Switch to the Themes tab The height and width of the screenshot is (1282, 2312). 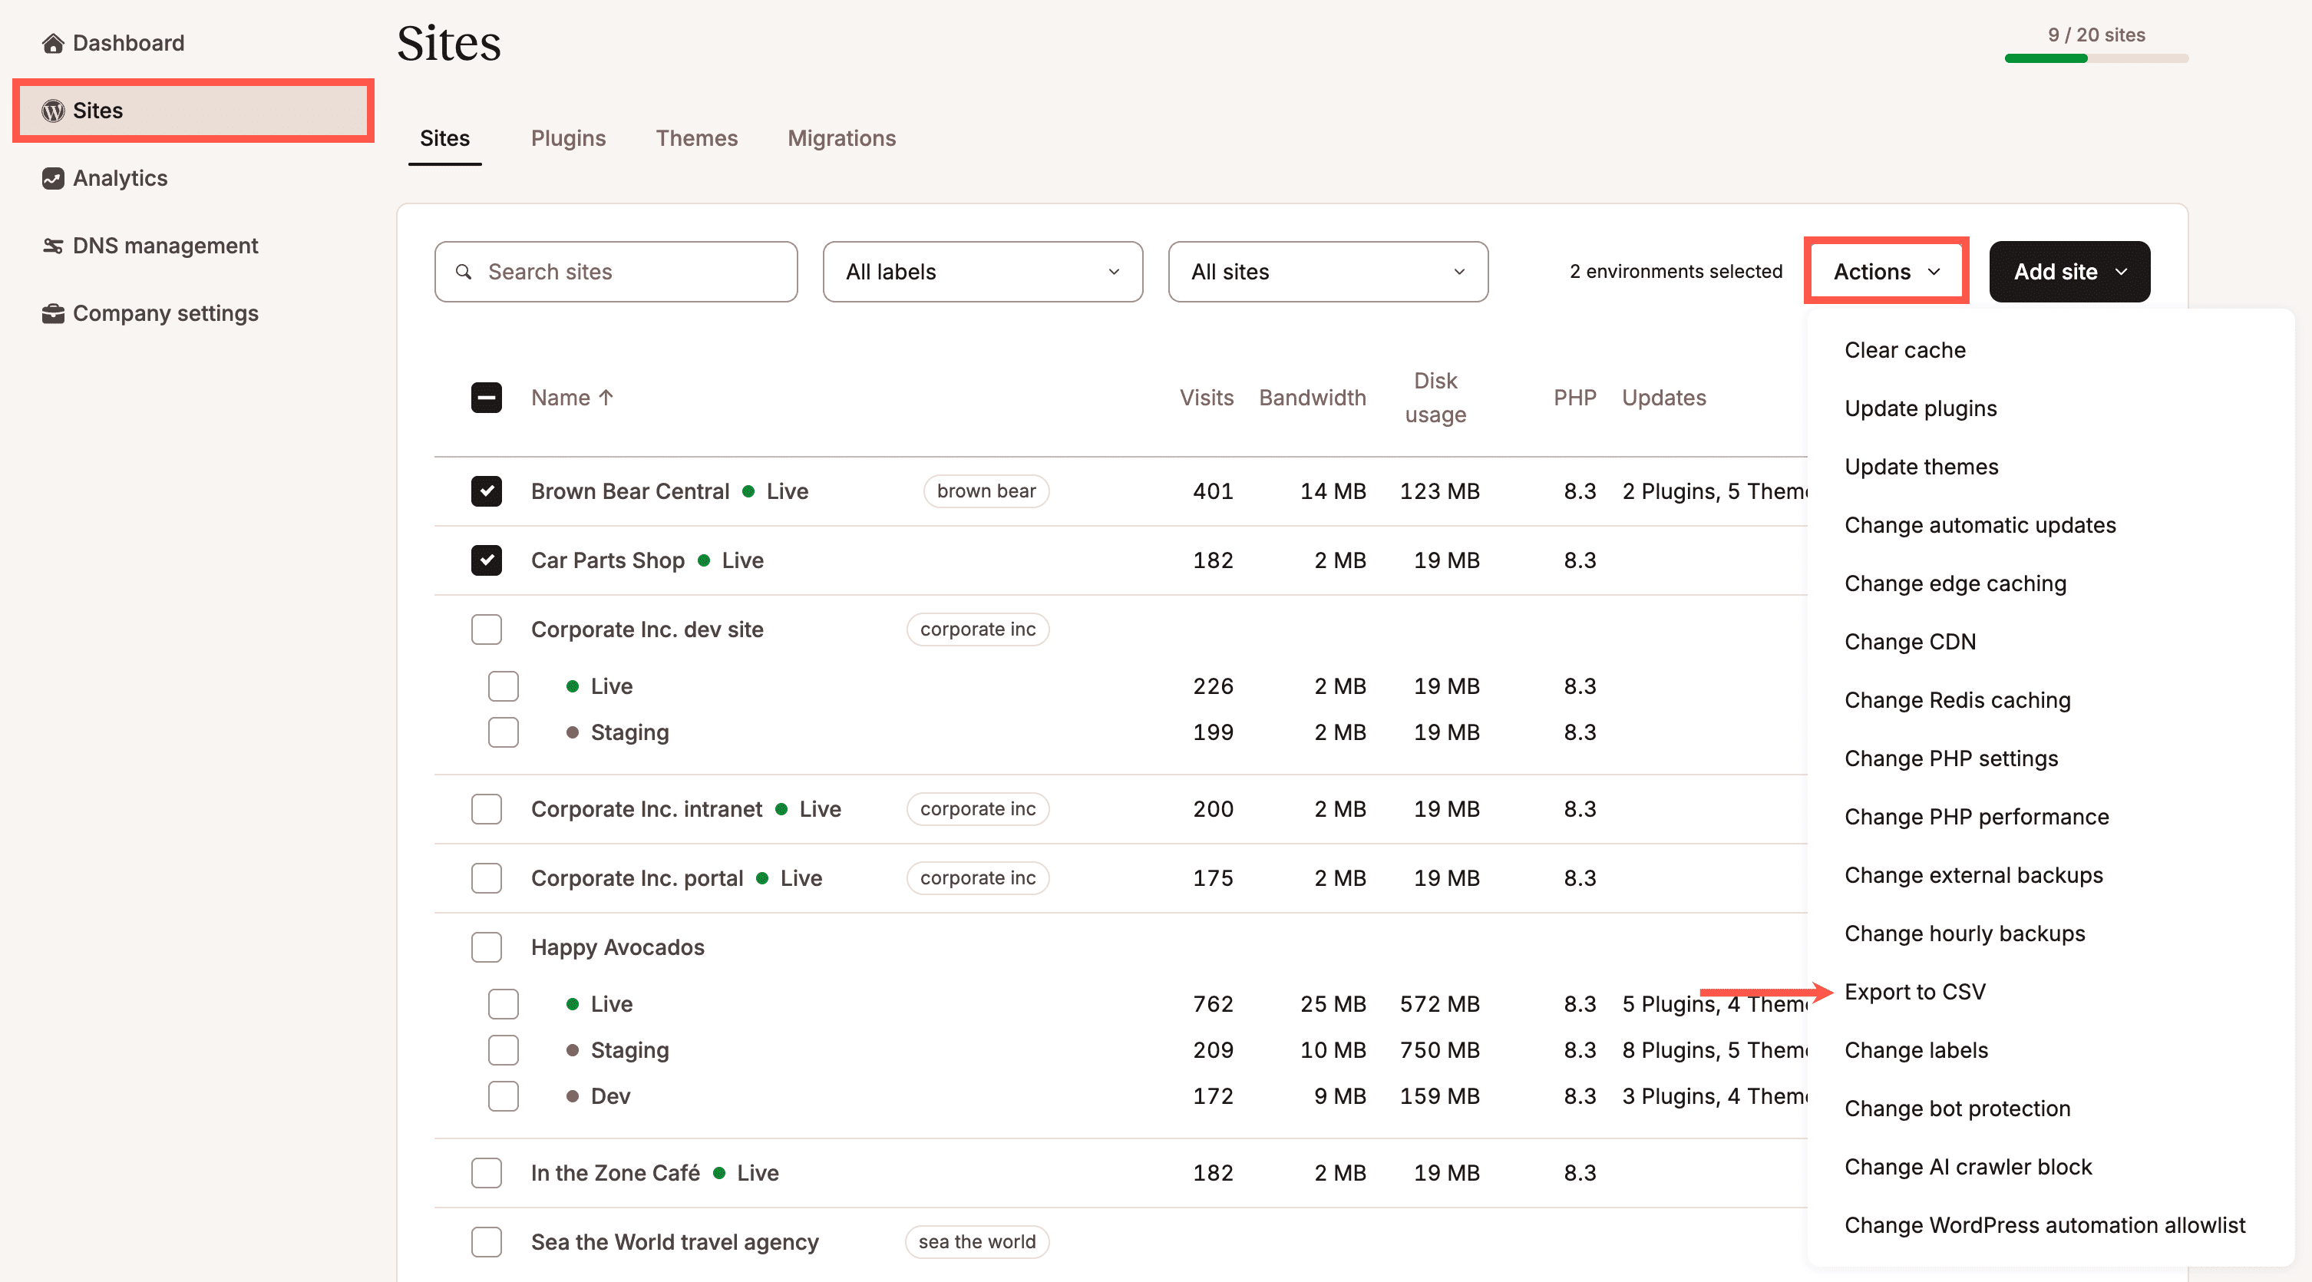(696, 138)
